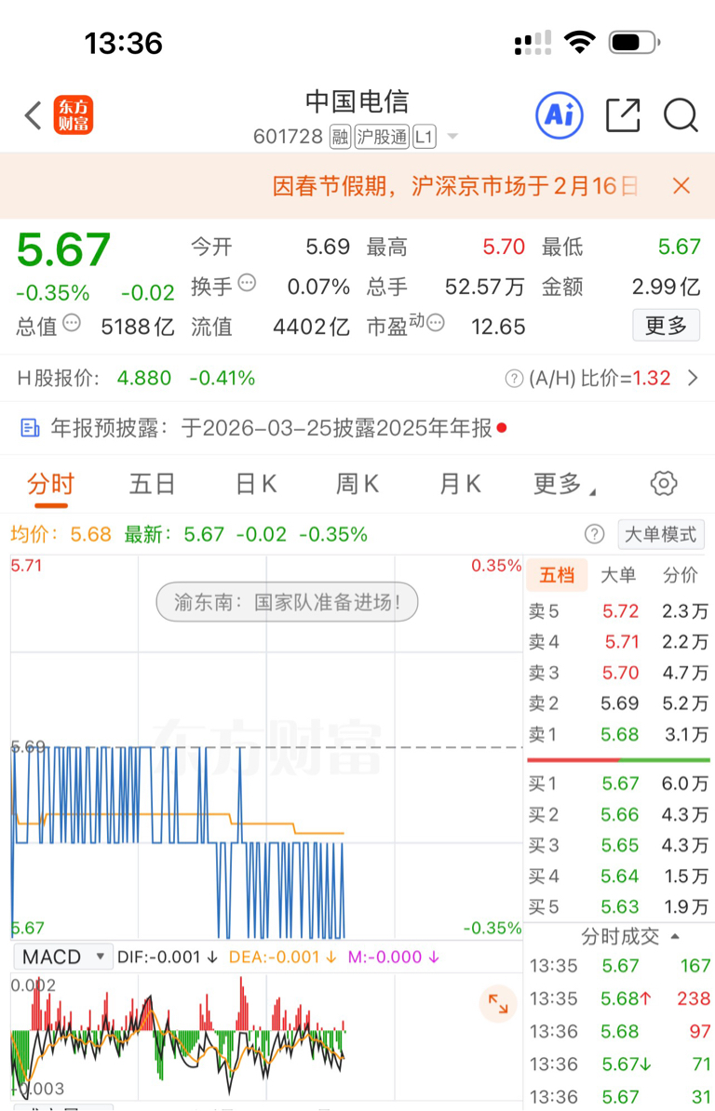The image size is (715, 1111).
Task: Show info for 换手 indicator
Action: (247, 284)
